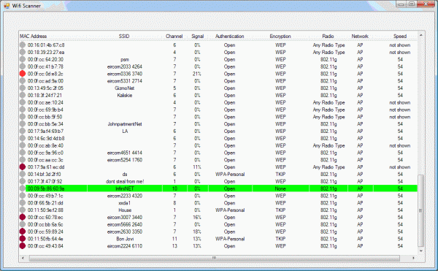The height and width of the screenshot is (271, 438).
Task: Sort by the Speed column header
Action: 400,37
